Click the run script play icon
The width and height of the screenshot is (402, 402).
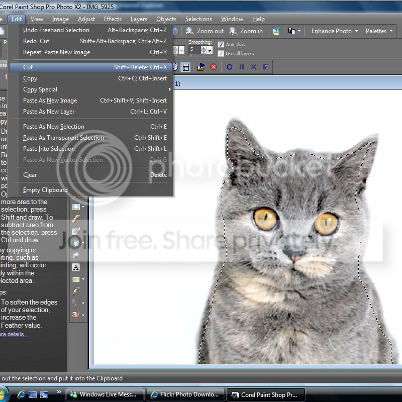(x=202, y=67)
